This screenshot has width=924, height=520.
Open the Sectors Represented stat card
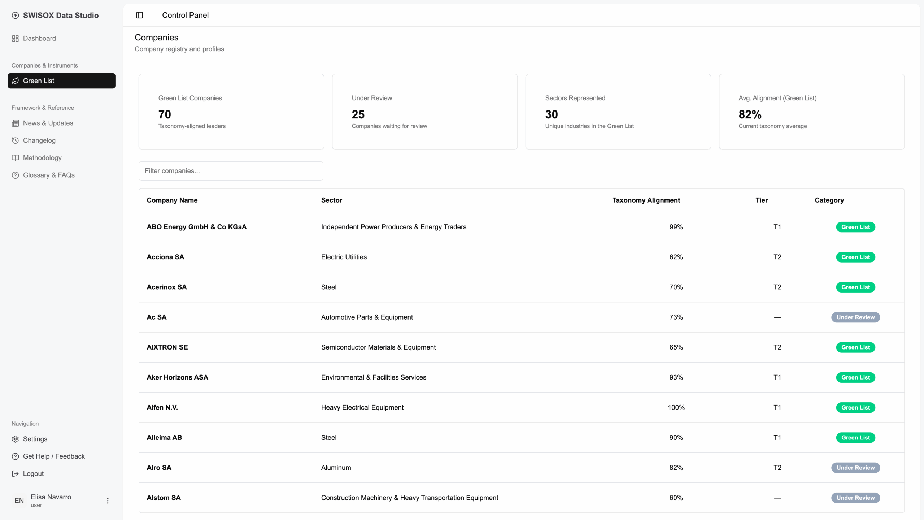[618, 112]
